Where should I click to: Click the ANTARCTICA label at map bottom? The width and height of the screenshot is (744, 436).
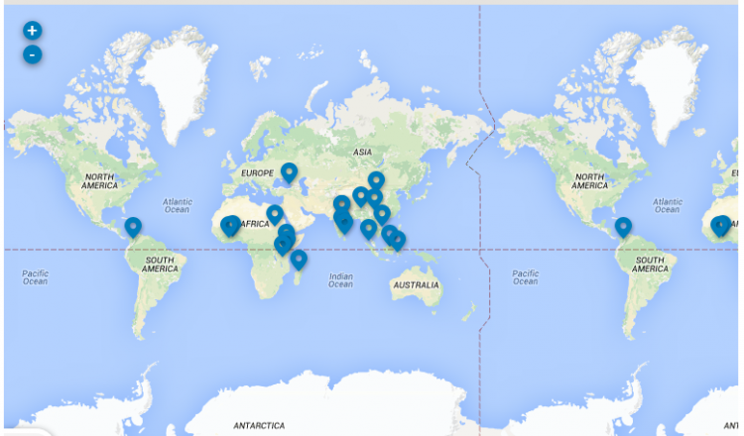tap(259, 425)
